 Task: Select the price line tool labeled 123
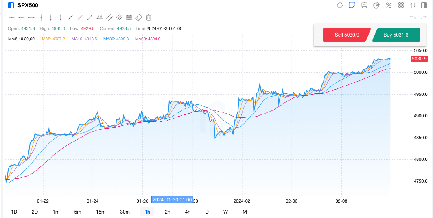coord(100,17)
